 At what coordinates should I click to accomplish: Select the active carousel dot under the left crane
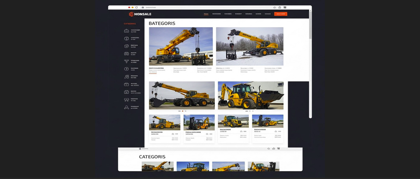(x=183, y=111)
